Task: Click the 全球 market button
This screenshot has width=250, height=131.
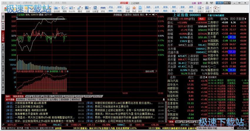Action: pyautogui.click(x=157, y=7)
